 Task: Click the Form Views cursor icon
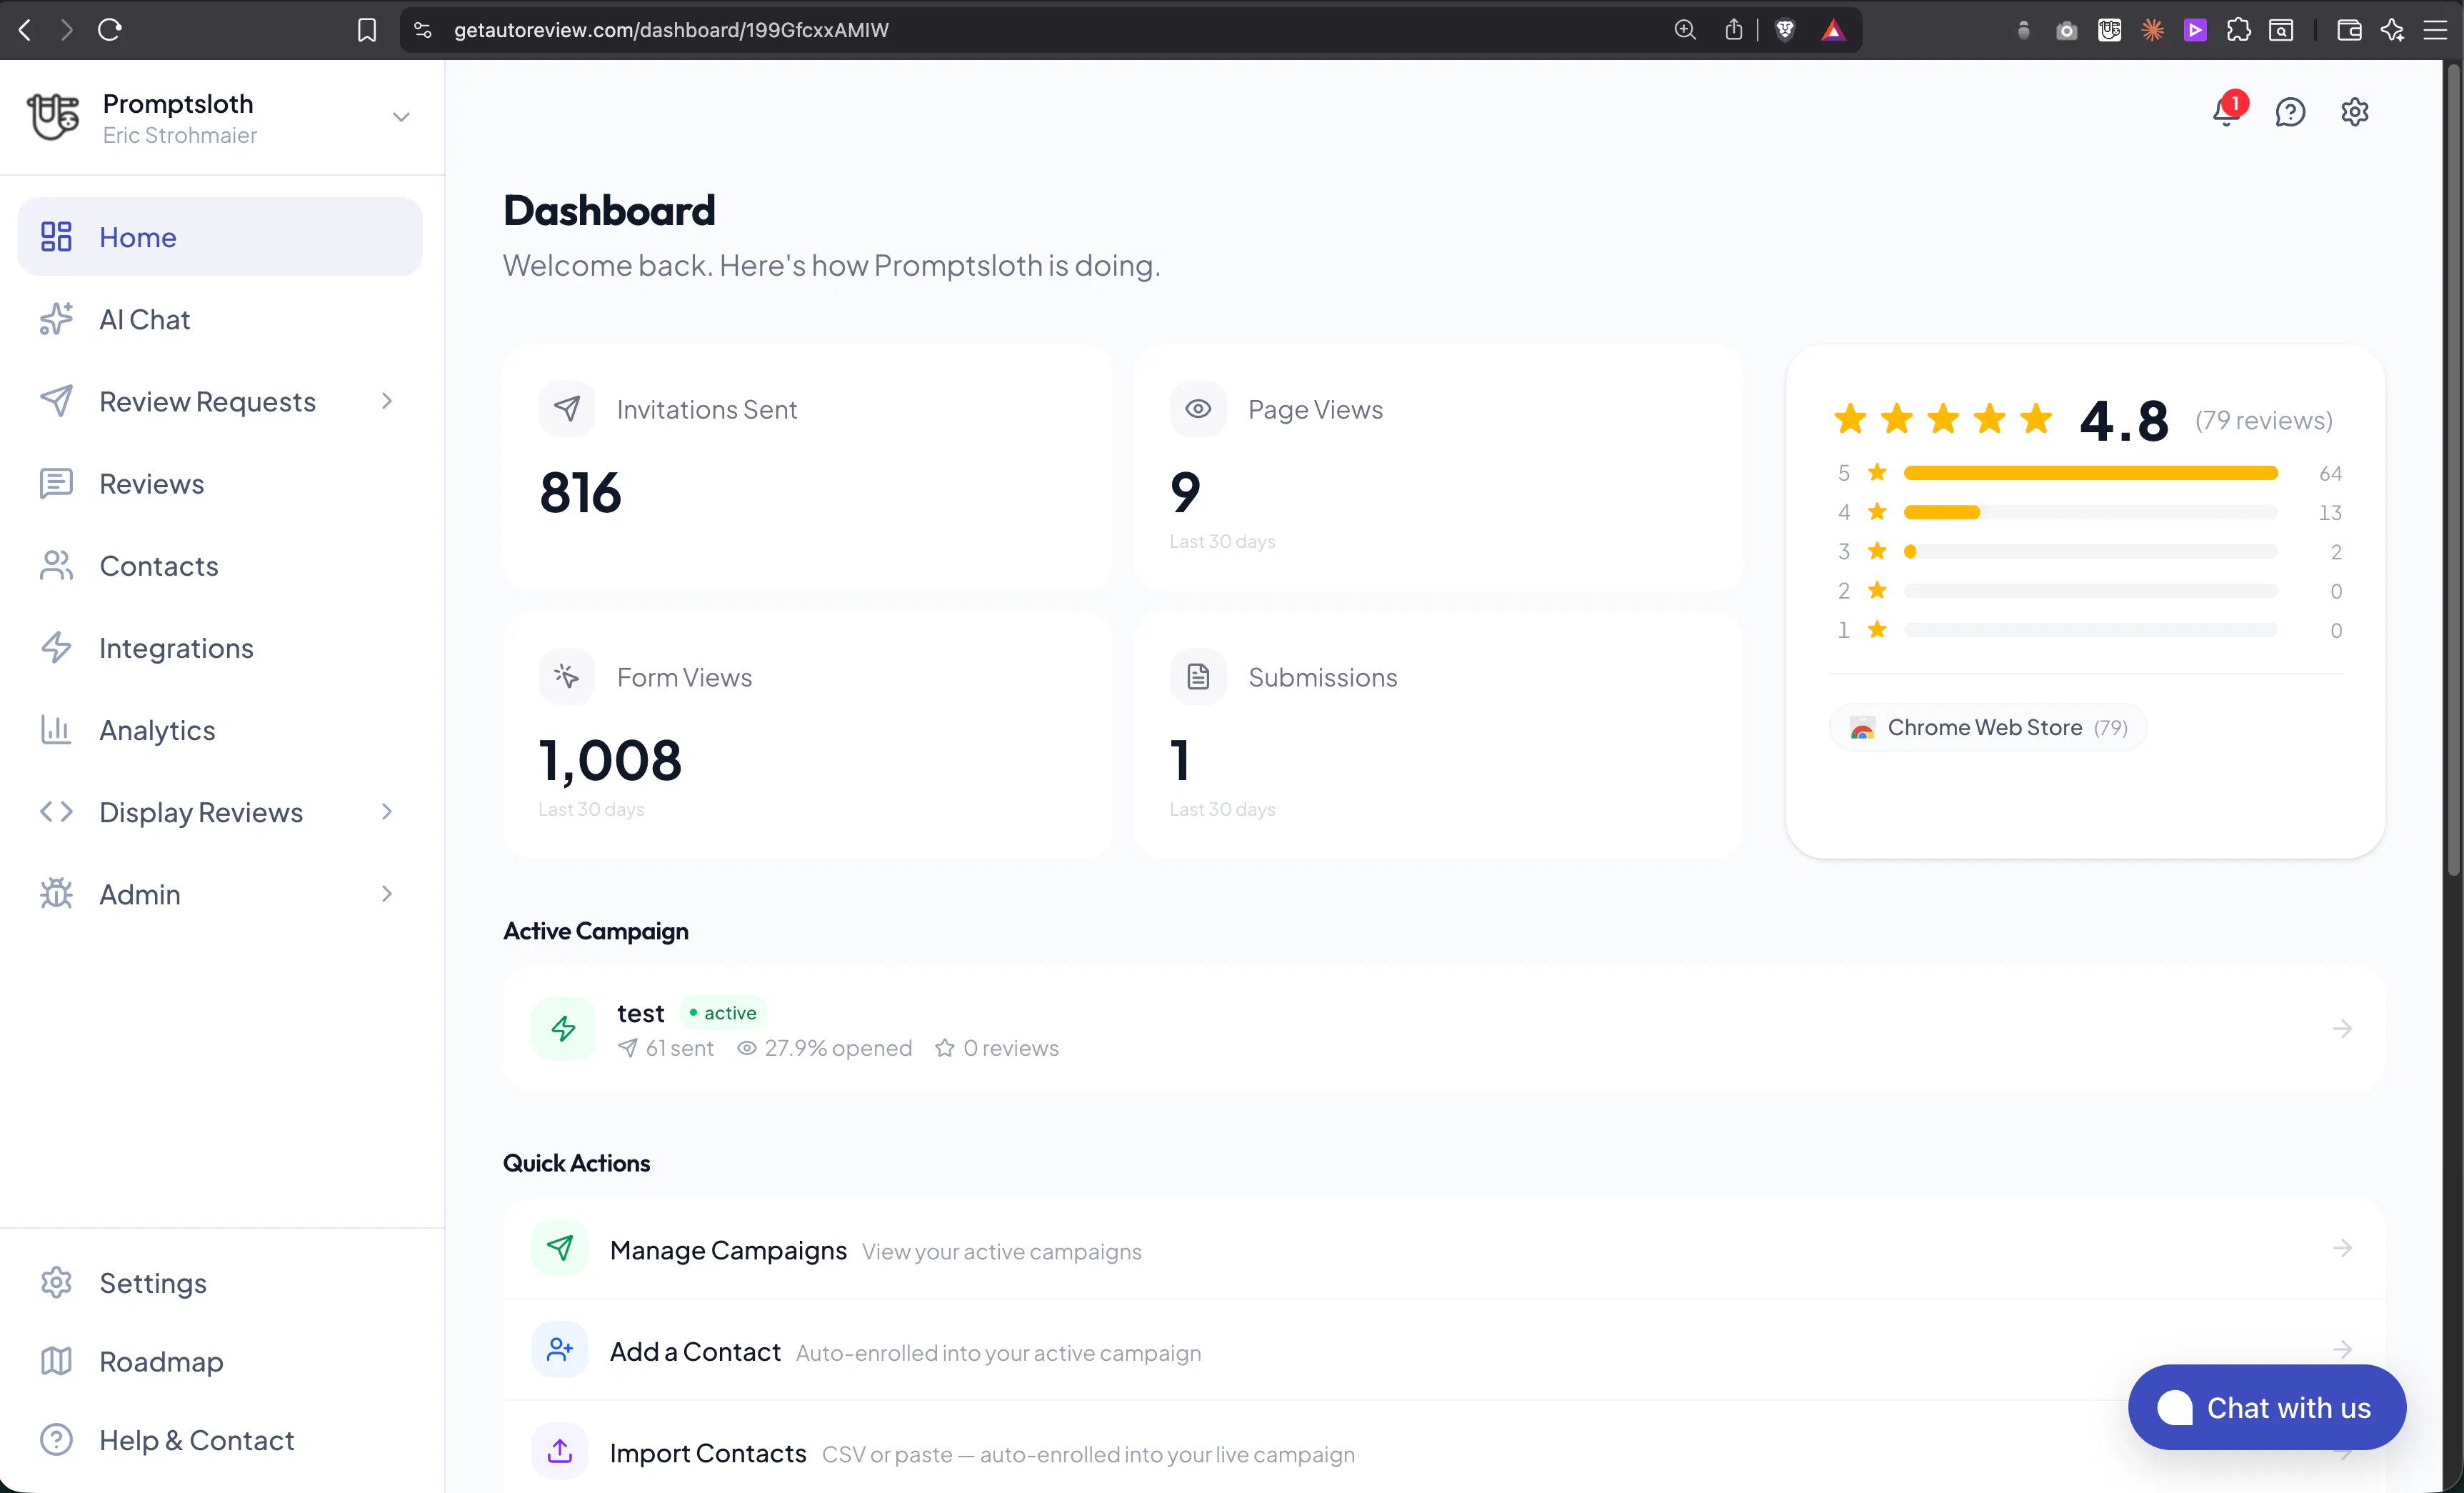pyautogui.click(x=567, y=677)
